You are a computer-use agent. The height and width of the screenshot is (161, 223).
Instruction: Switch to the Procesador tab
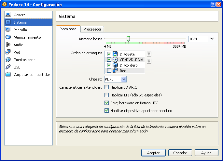(92, 29)
